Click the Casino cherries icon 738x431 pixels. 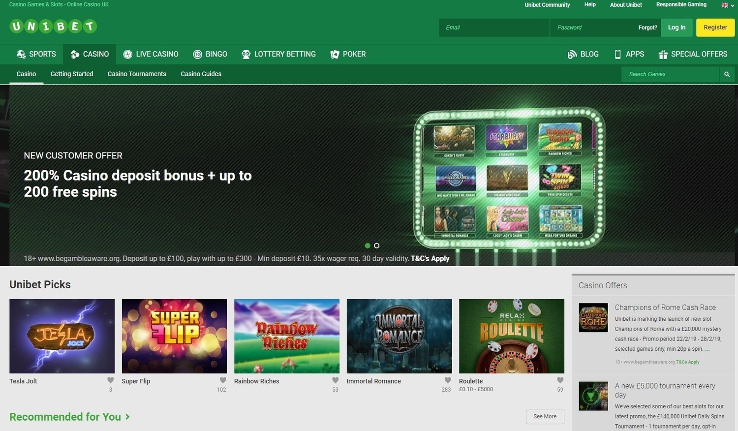pyautogui.click(x=75, y=54)
